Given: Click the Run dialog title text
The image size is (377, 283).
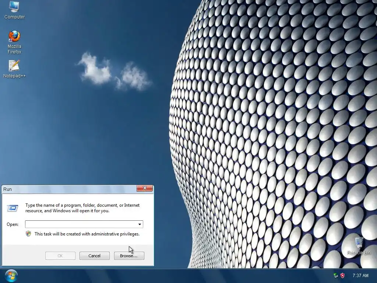Looking at the screenshot, I should tap(7, 189).
